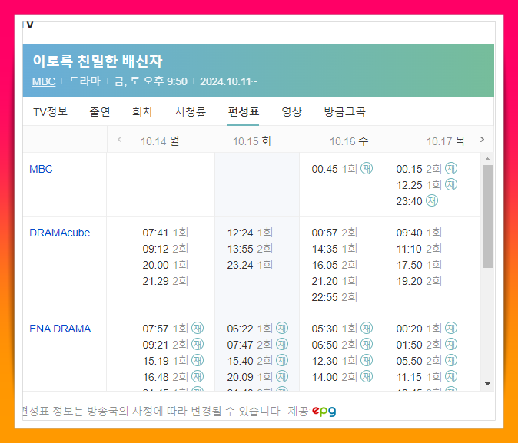Click rerun icon next to ENA 14:00
The width and height of the screenshot is (518, 443).
click(x=367, y=376)
